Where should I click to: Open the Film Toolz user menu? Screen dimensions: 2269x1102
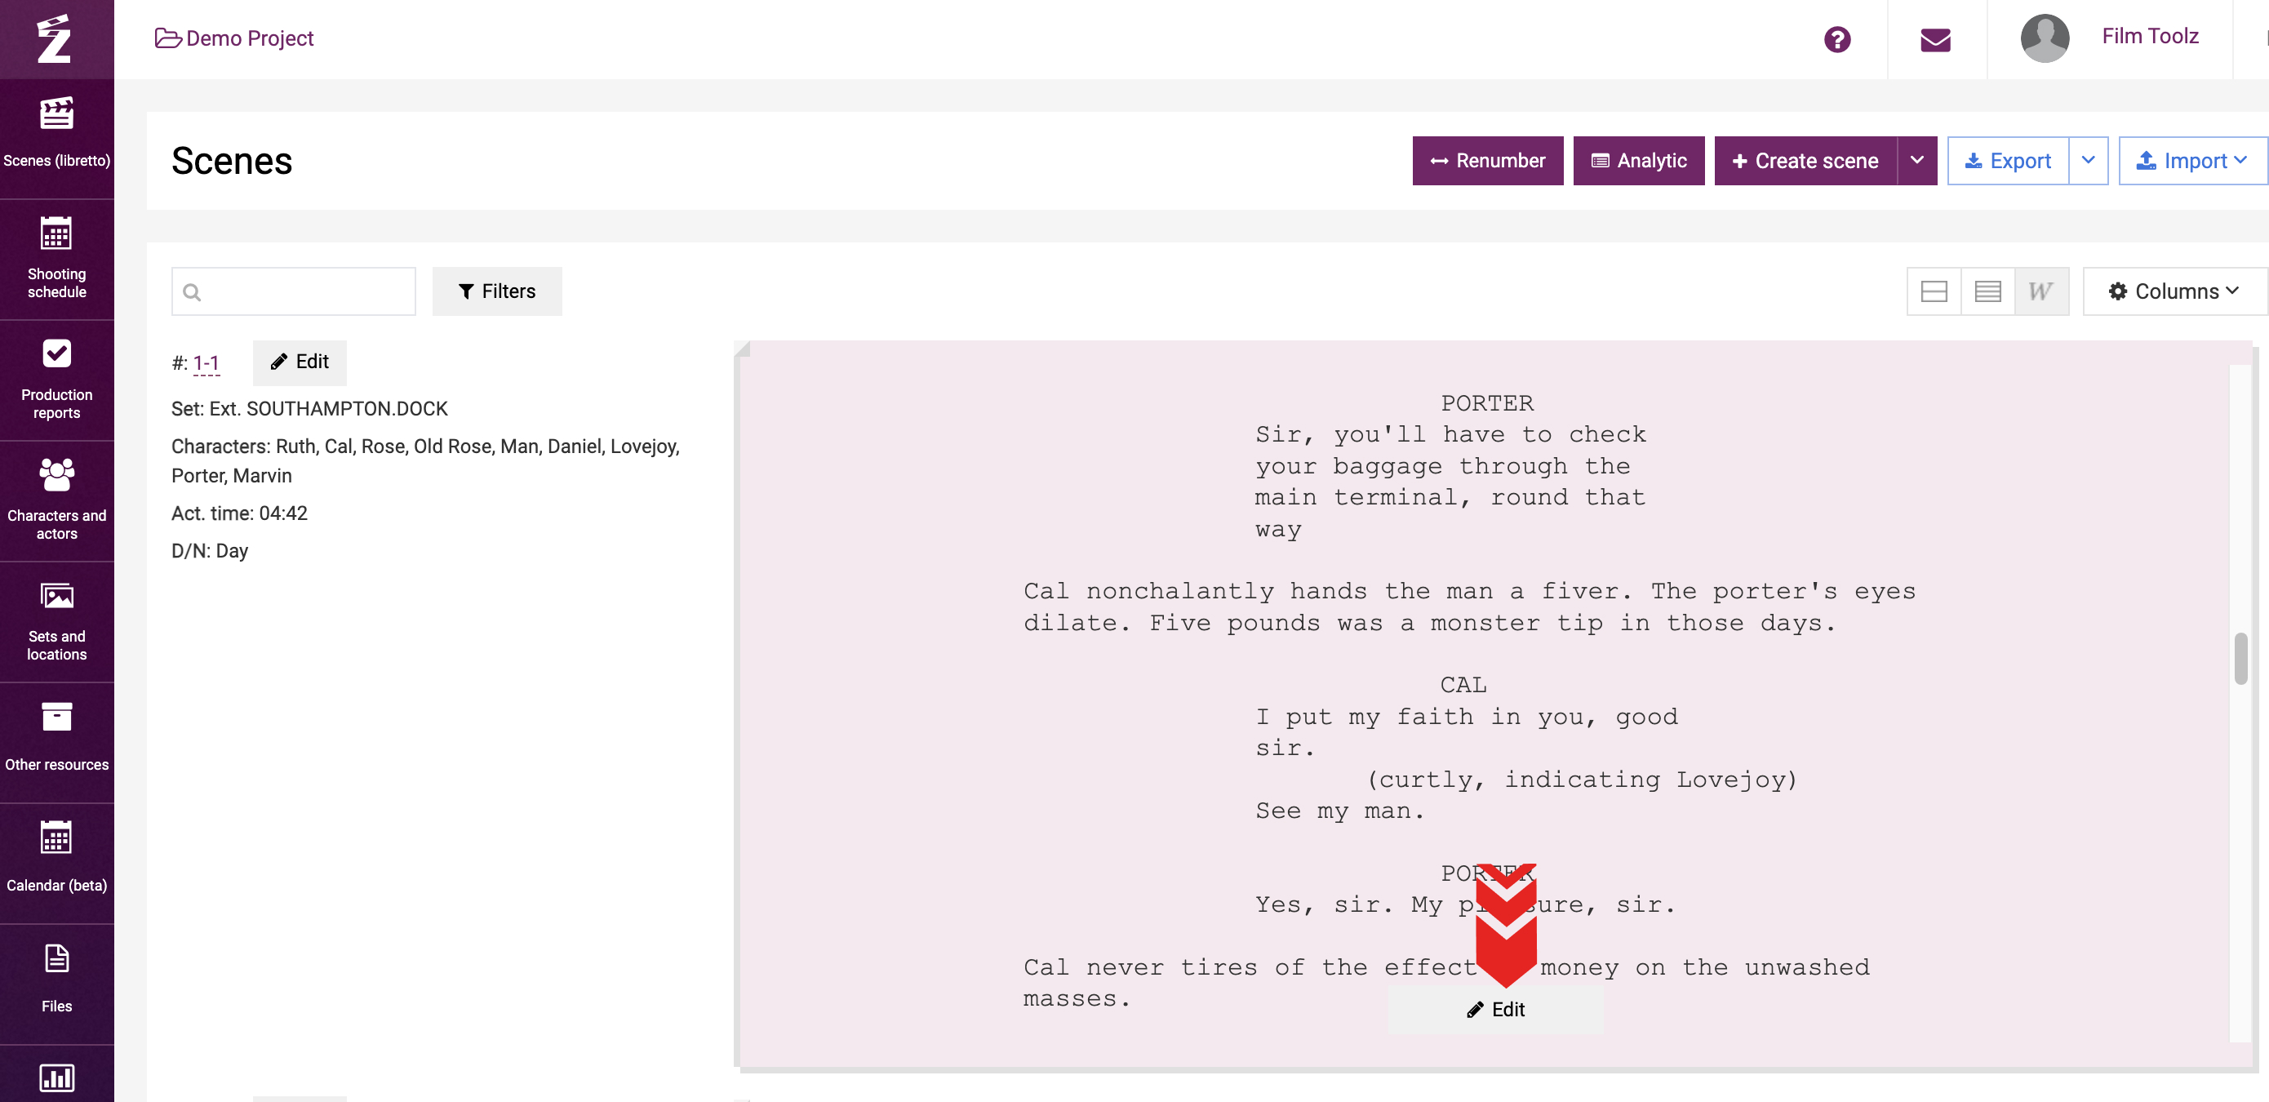point(2150,37)
